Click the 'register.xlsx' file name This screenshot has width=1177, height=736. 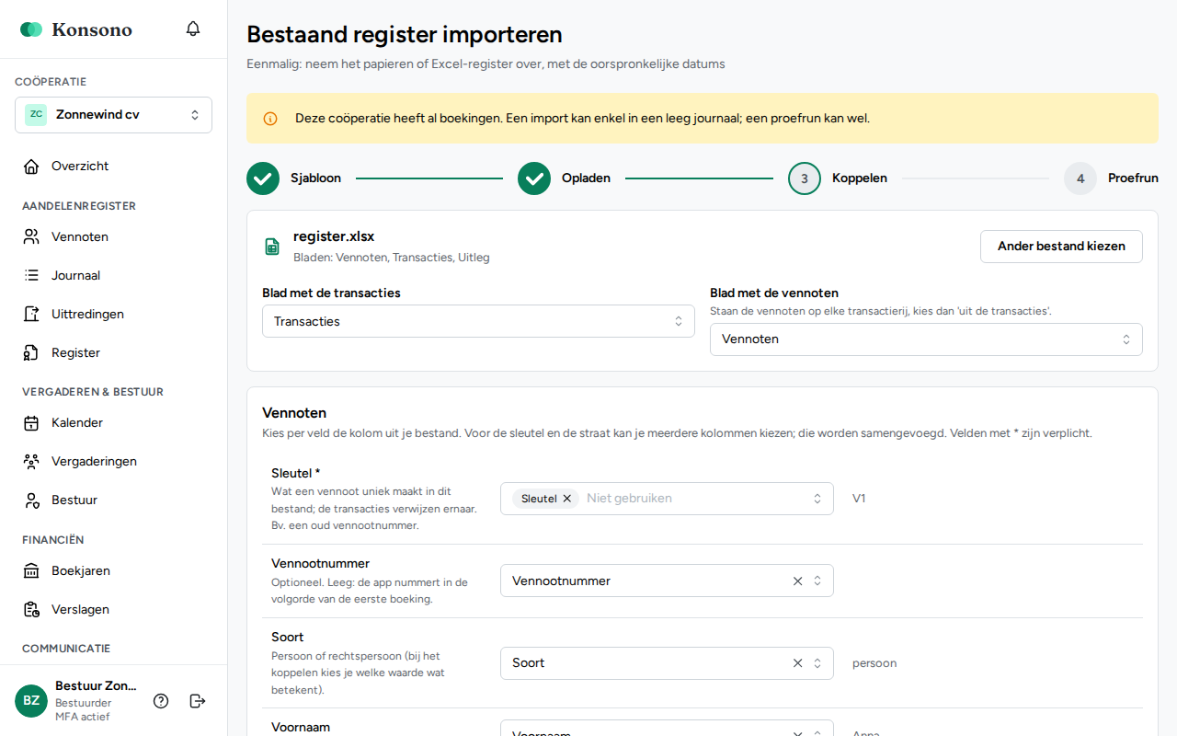point(334,236)
